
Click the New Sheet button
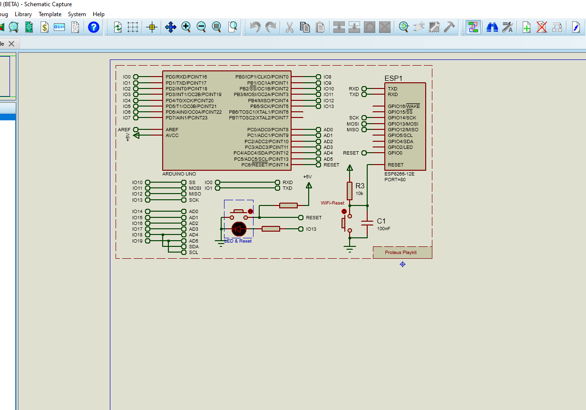pos(526,27)
